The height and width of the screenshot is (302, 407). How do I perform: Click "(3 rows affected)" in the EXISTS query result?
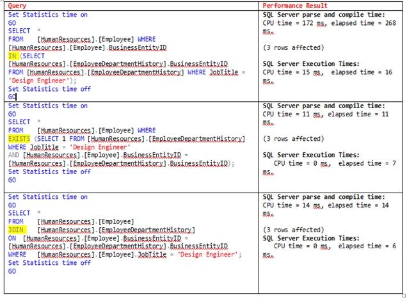tap(293, 139)
